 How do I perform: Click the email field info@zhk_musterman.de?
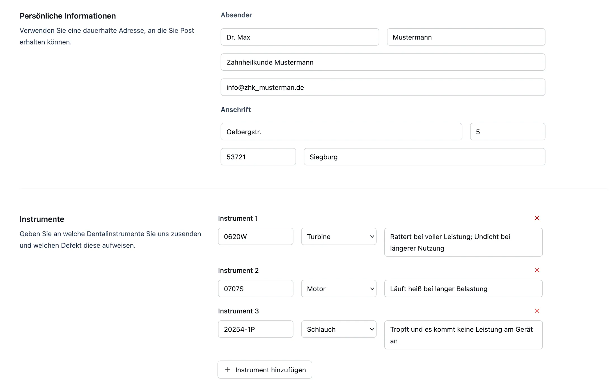383,87
